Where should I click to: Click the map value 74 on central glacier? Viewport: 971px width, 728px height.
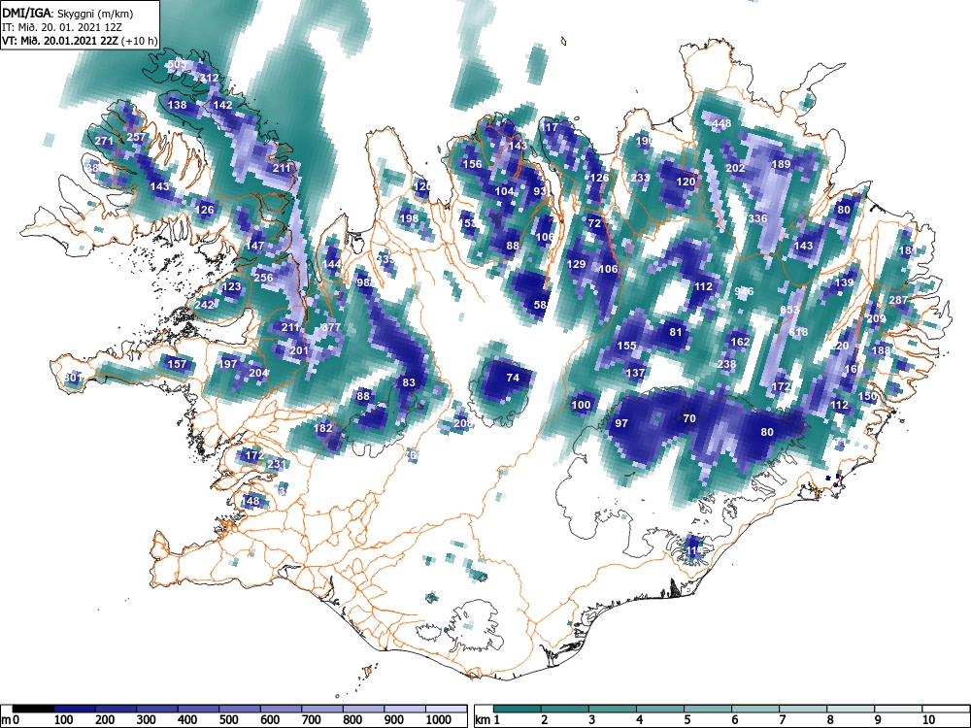click(x=513, y=378)
